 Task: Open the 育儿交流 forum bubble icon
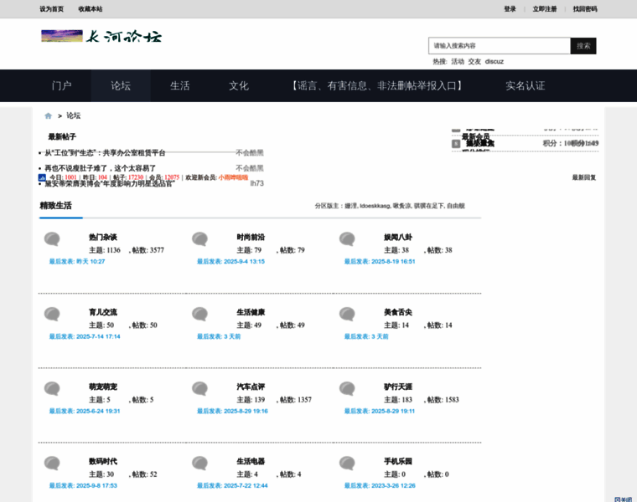pos(52,314)
